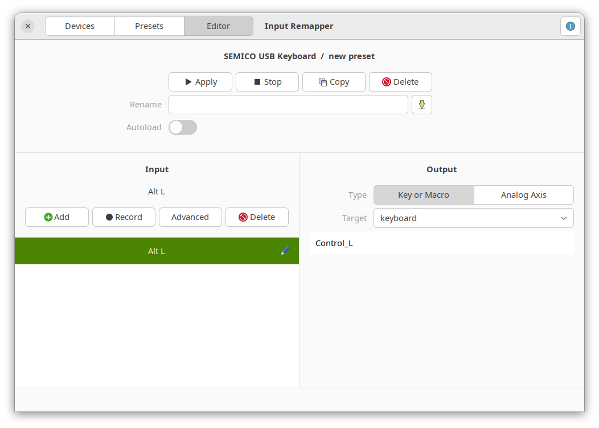Switch to the Devices tab
599x428 pixels.
(80, 26)
